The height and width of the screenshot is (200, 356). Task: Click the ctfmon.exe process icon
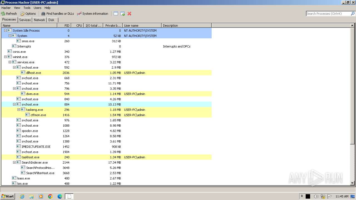28,115
